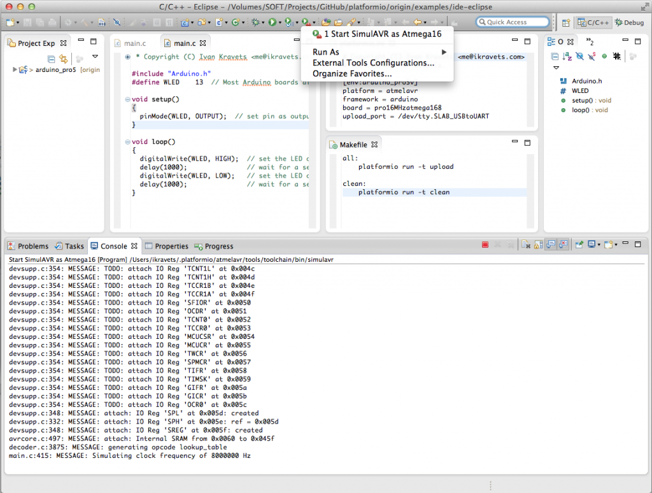Click the Group Macros hash icon in Outline
The width and height of the screenshot is (652, 493).
616,56
